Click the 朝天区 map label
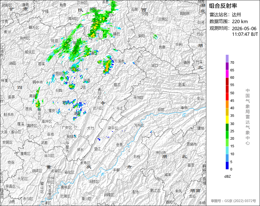The width and height of the screenshot is (260, 206). point(34,27)
